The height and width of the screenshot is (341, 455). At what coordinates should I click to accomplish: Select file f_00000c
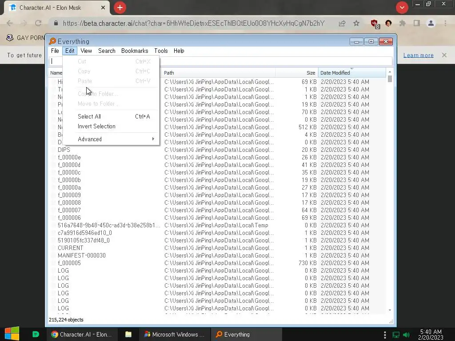69,173
